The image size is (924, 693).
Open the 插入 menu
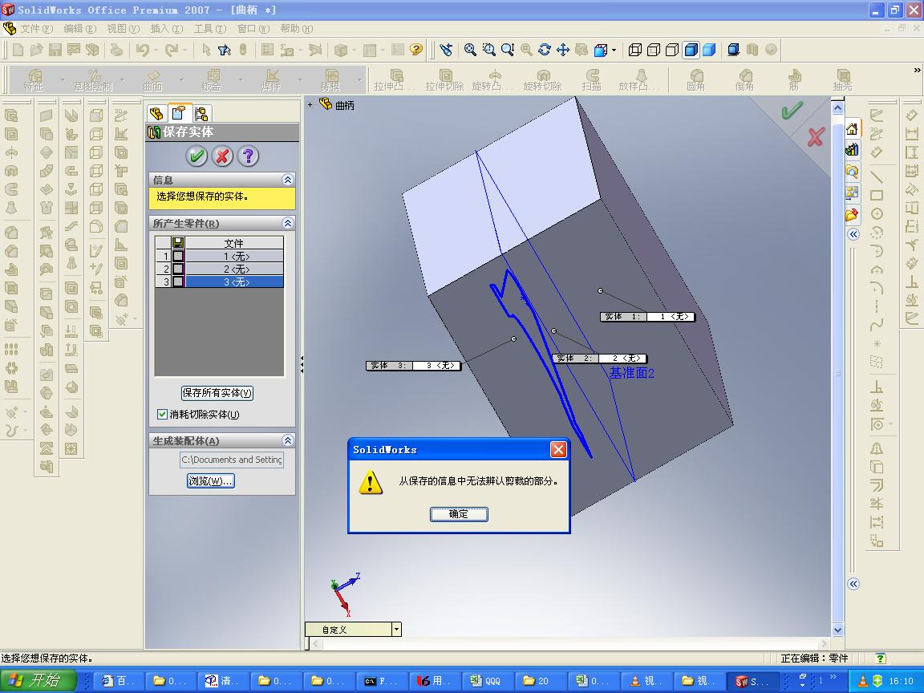coord(167,28)
